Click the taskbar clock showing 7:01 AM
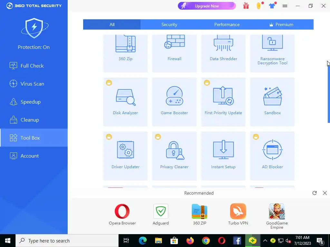 (302, 241)
